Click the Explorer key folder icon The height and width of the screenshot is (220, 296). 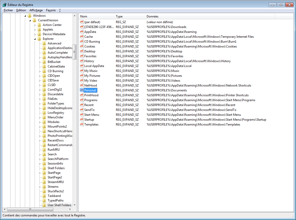39,39
